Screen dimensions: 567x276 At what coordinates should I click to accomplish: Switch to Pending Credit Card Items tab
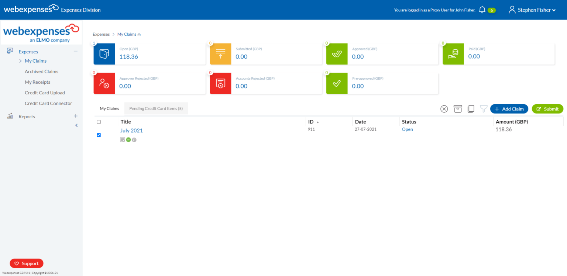tap(156, 108)
